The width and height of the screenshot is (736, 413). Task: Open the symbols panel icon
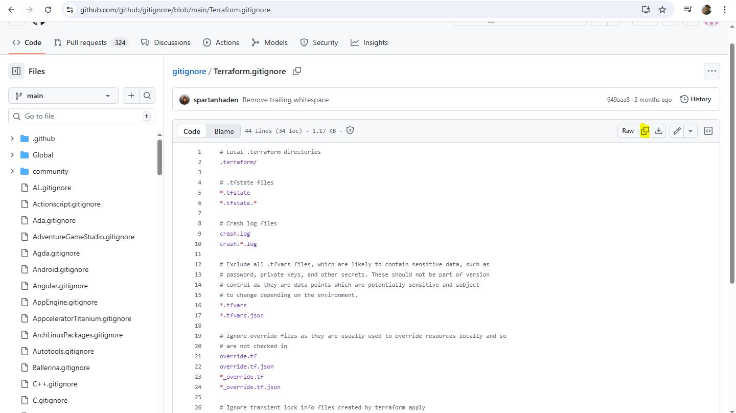pos(708,131)
